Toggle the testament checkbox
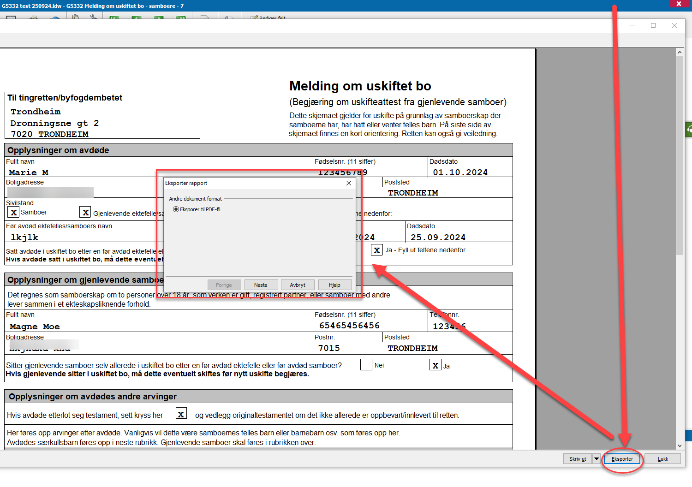The height and width of the screenshot is (487, 692). [181, 414]
